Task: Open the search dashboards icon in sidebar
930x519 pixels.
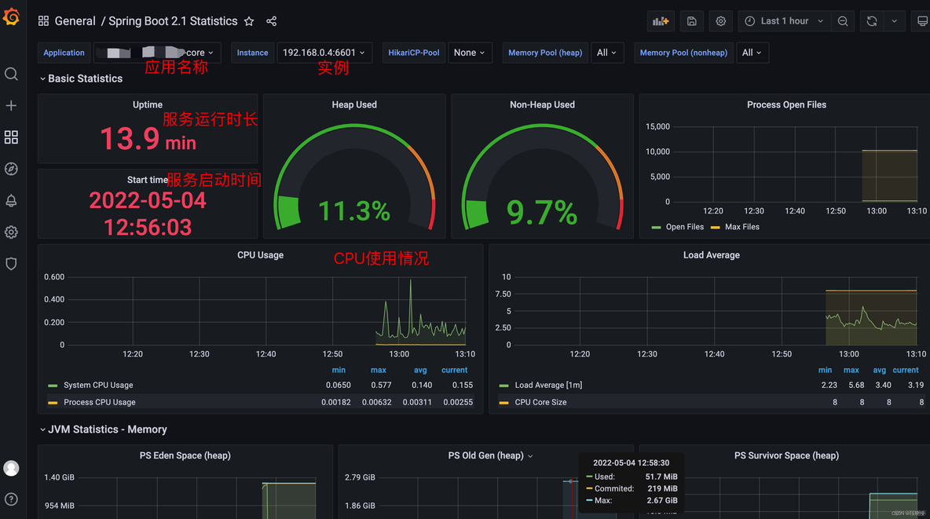Action: pyautogui.click(x=11, y=74)
